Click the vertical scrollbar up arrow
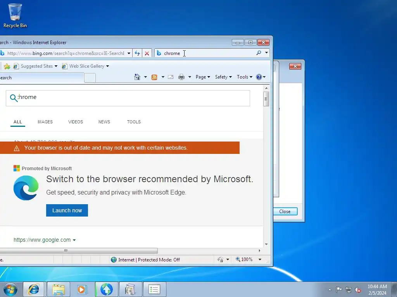Image resolution: width=397 pixels, height=297 pixels. tap(266, 88)
